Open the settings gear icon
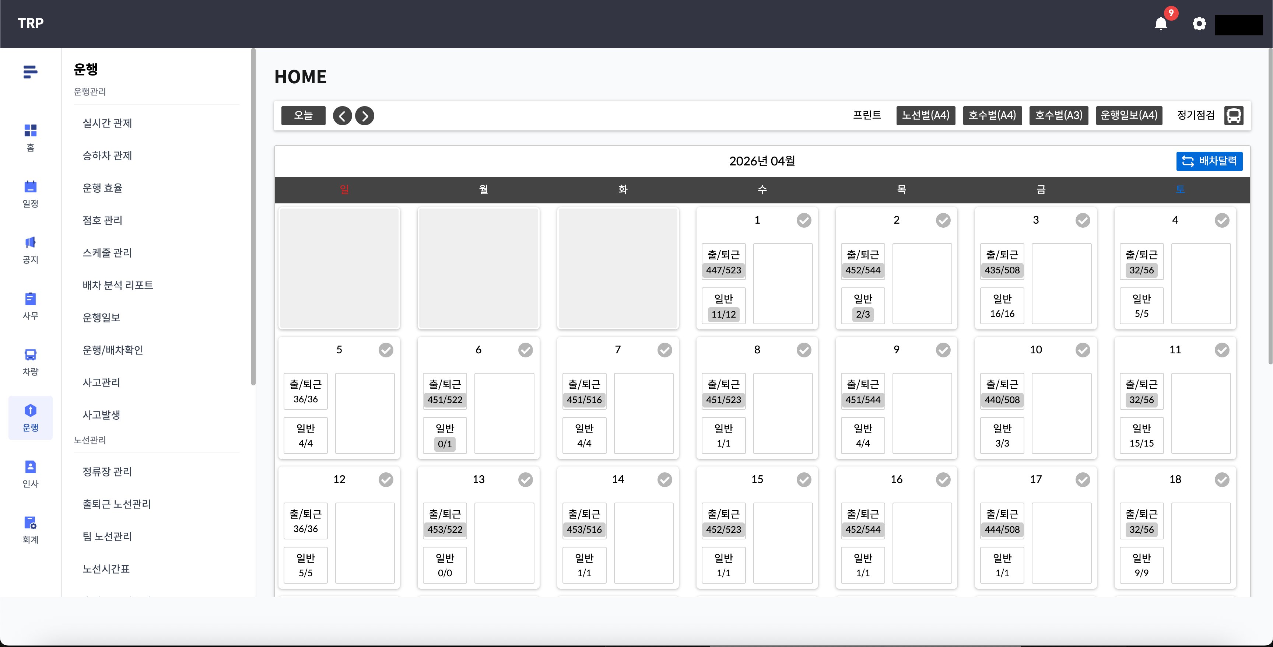Image resolution: width=1273 pixels, height=647 pixels. coord(1199,23)
